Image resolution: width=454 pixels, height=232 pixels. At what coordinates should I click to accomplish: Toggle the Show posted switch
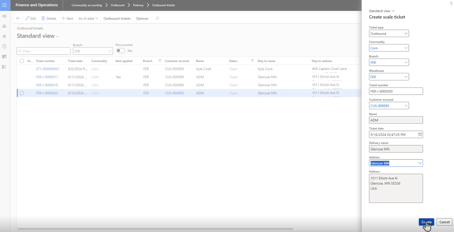coord(121,51)
